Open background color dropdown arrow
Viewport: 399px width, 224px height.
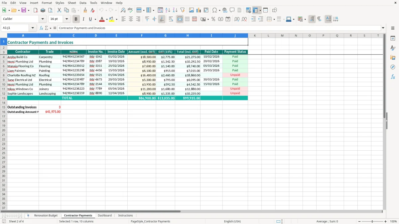(x=116, y=19)
